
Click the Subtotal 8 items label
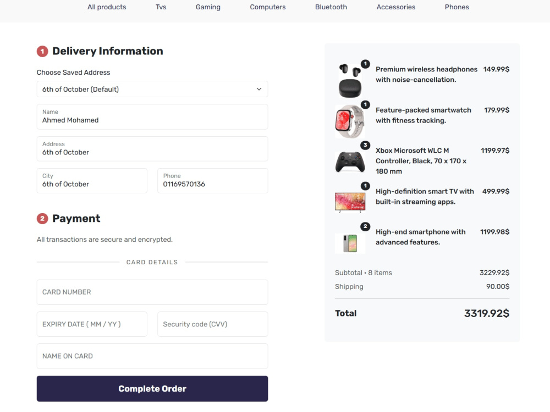point(364,272)
